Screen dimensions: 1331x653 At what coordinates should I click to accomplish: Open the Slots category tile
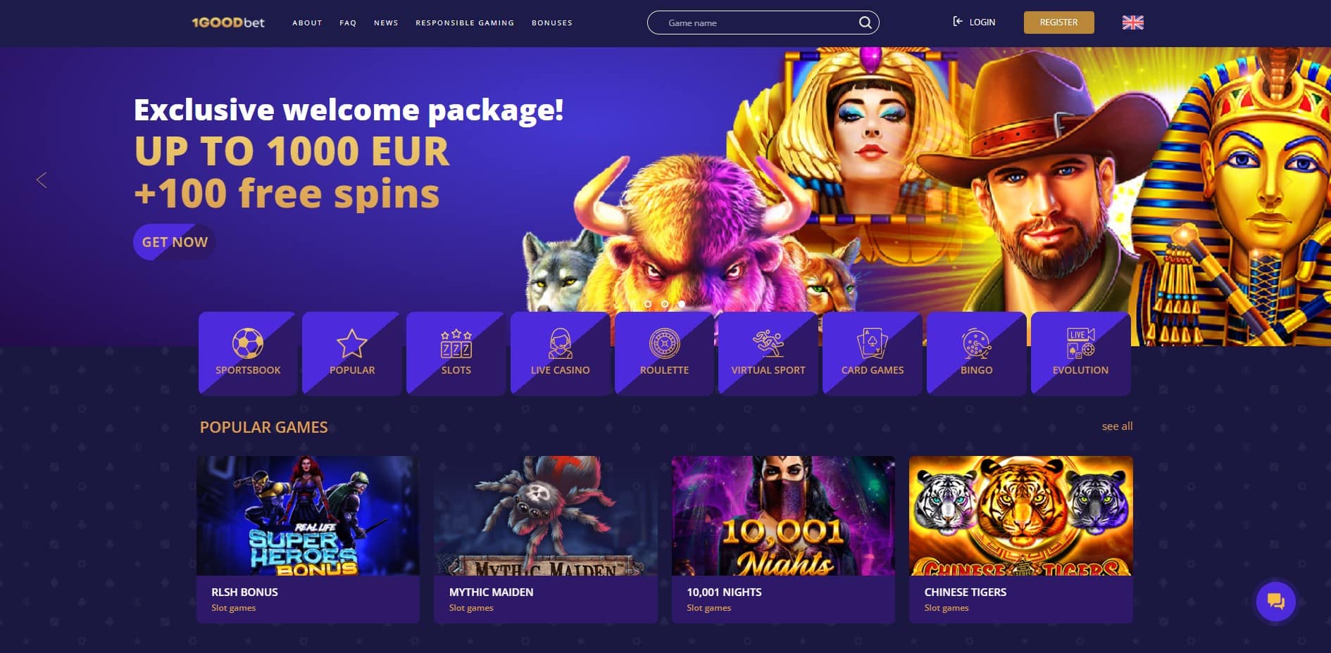click(456, 353)
